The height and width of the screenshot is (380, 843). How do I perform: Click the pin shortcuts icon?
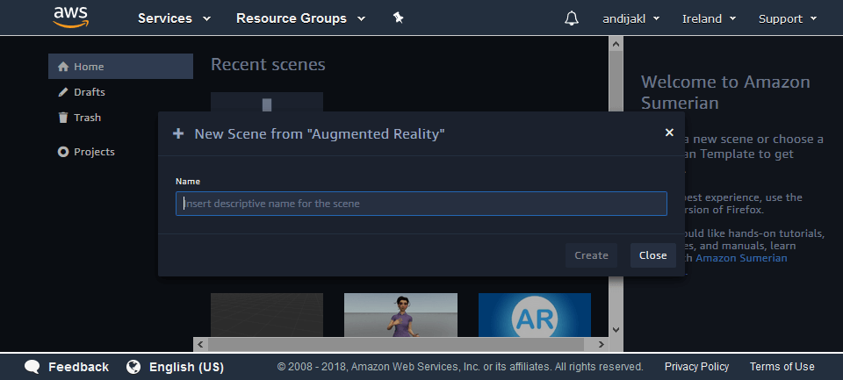[x=398, y=18]
